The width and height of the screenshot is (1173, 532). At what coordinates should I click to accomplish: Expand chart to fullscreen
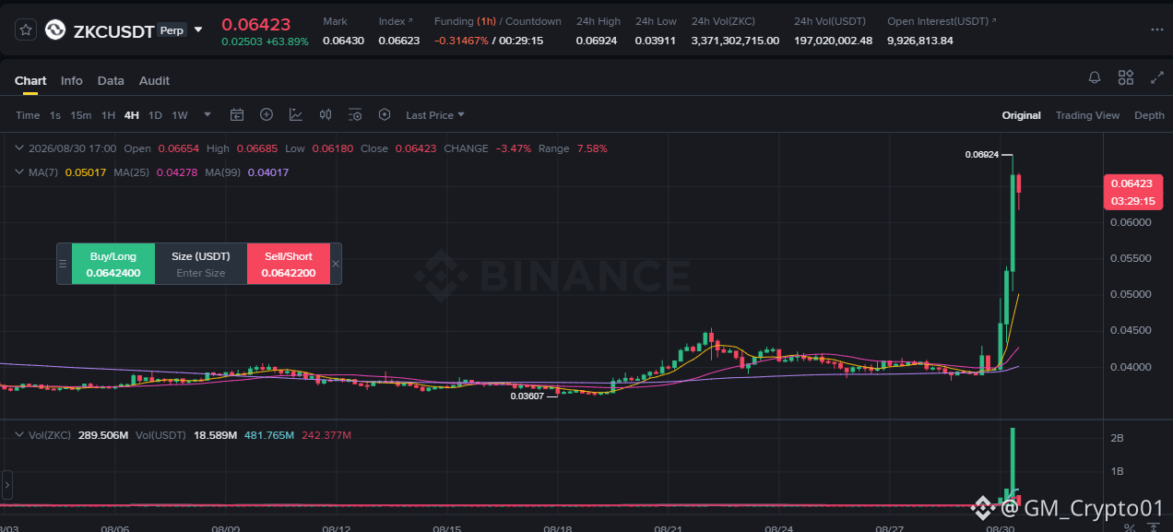1157,78
